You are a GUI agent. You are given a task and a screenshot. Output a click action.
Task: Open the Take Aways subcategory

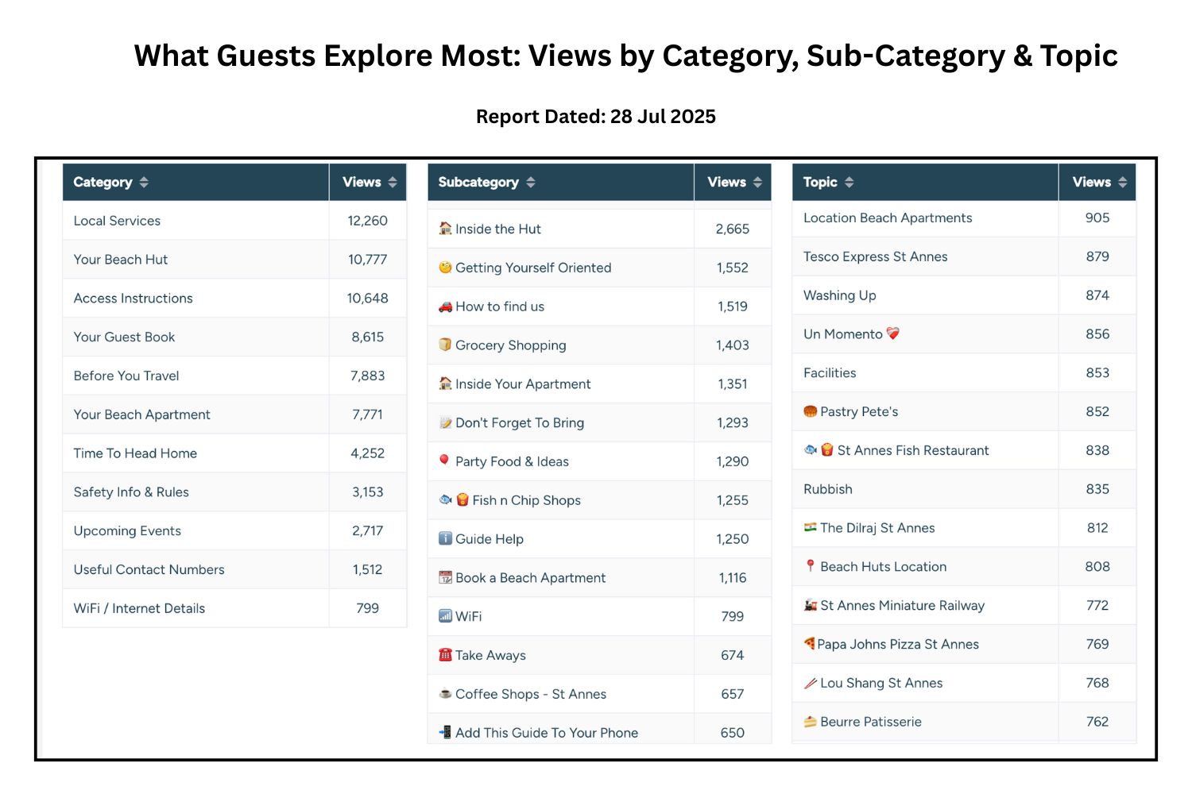(599, 655)
